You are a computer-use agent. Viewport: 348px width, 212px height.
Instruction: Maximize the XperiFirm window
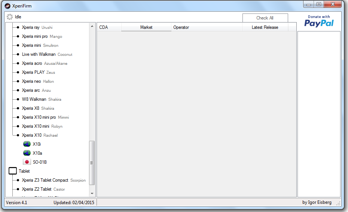click(319, 4)
